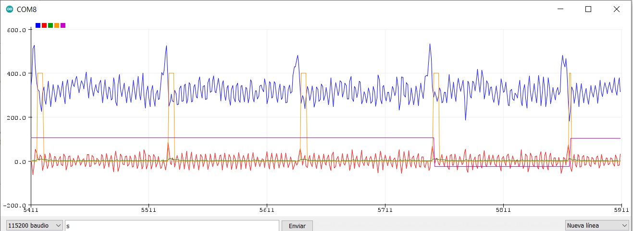The height and width of the screenshot is (231, 633).
Task: Close the COM8 serial plotter window
Action: (x=616, y=9)
